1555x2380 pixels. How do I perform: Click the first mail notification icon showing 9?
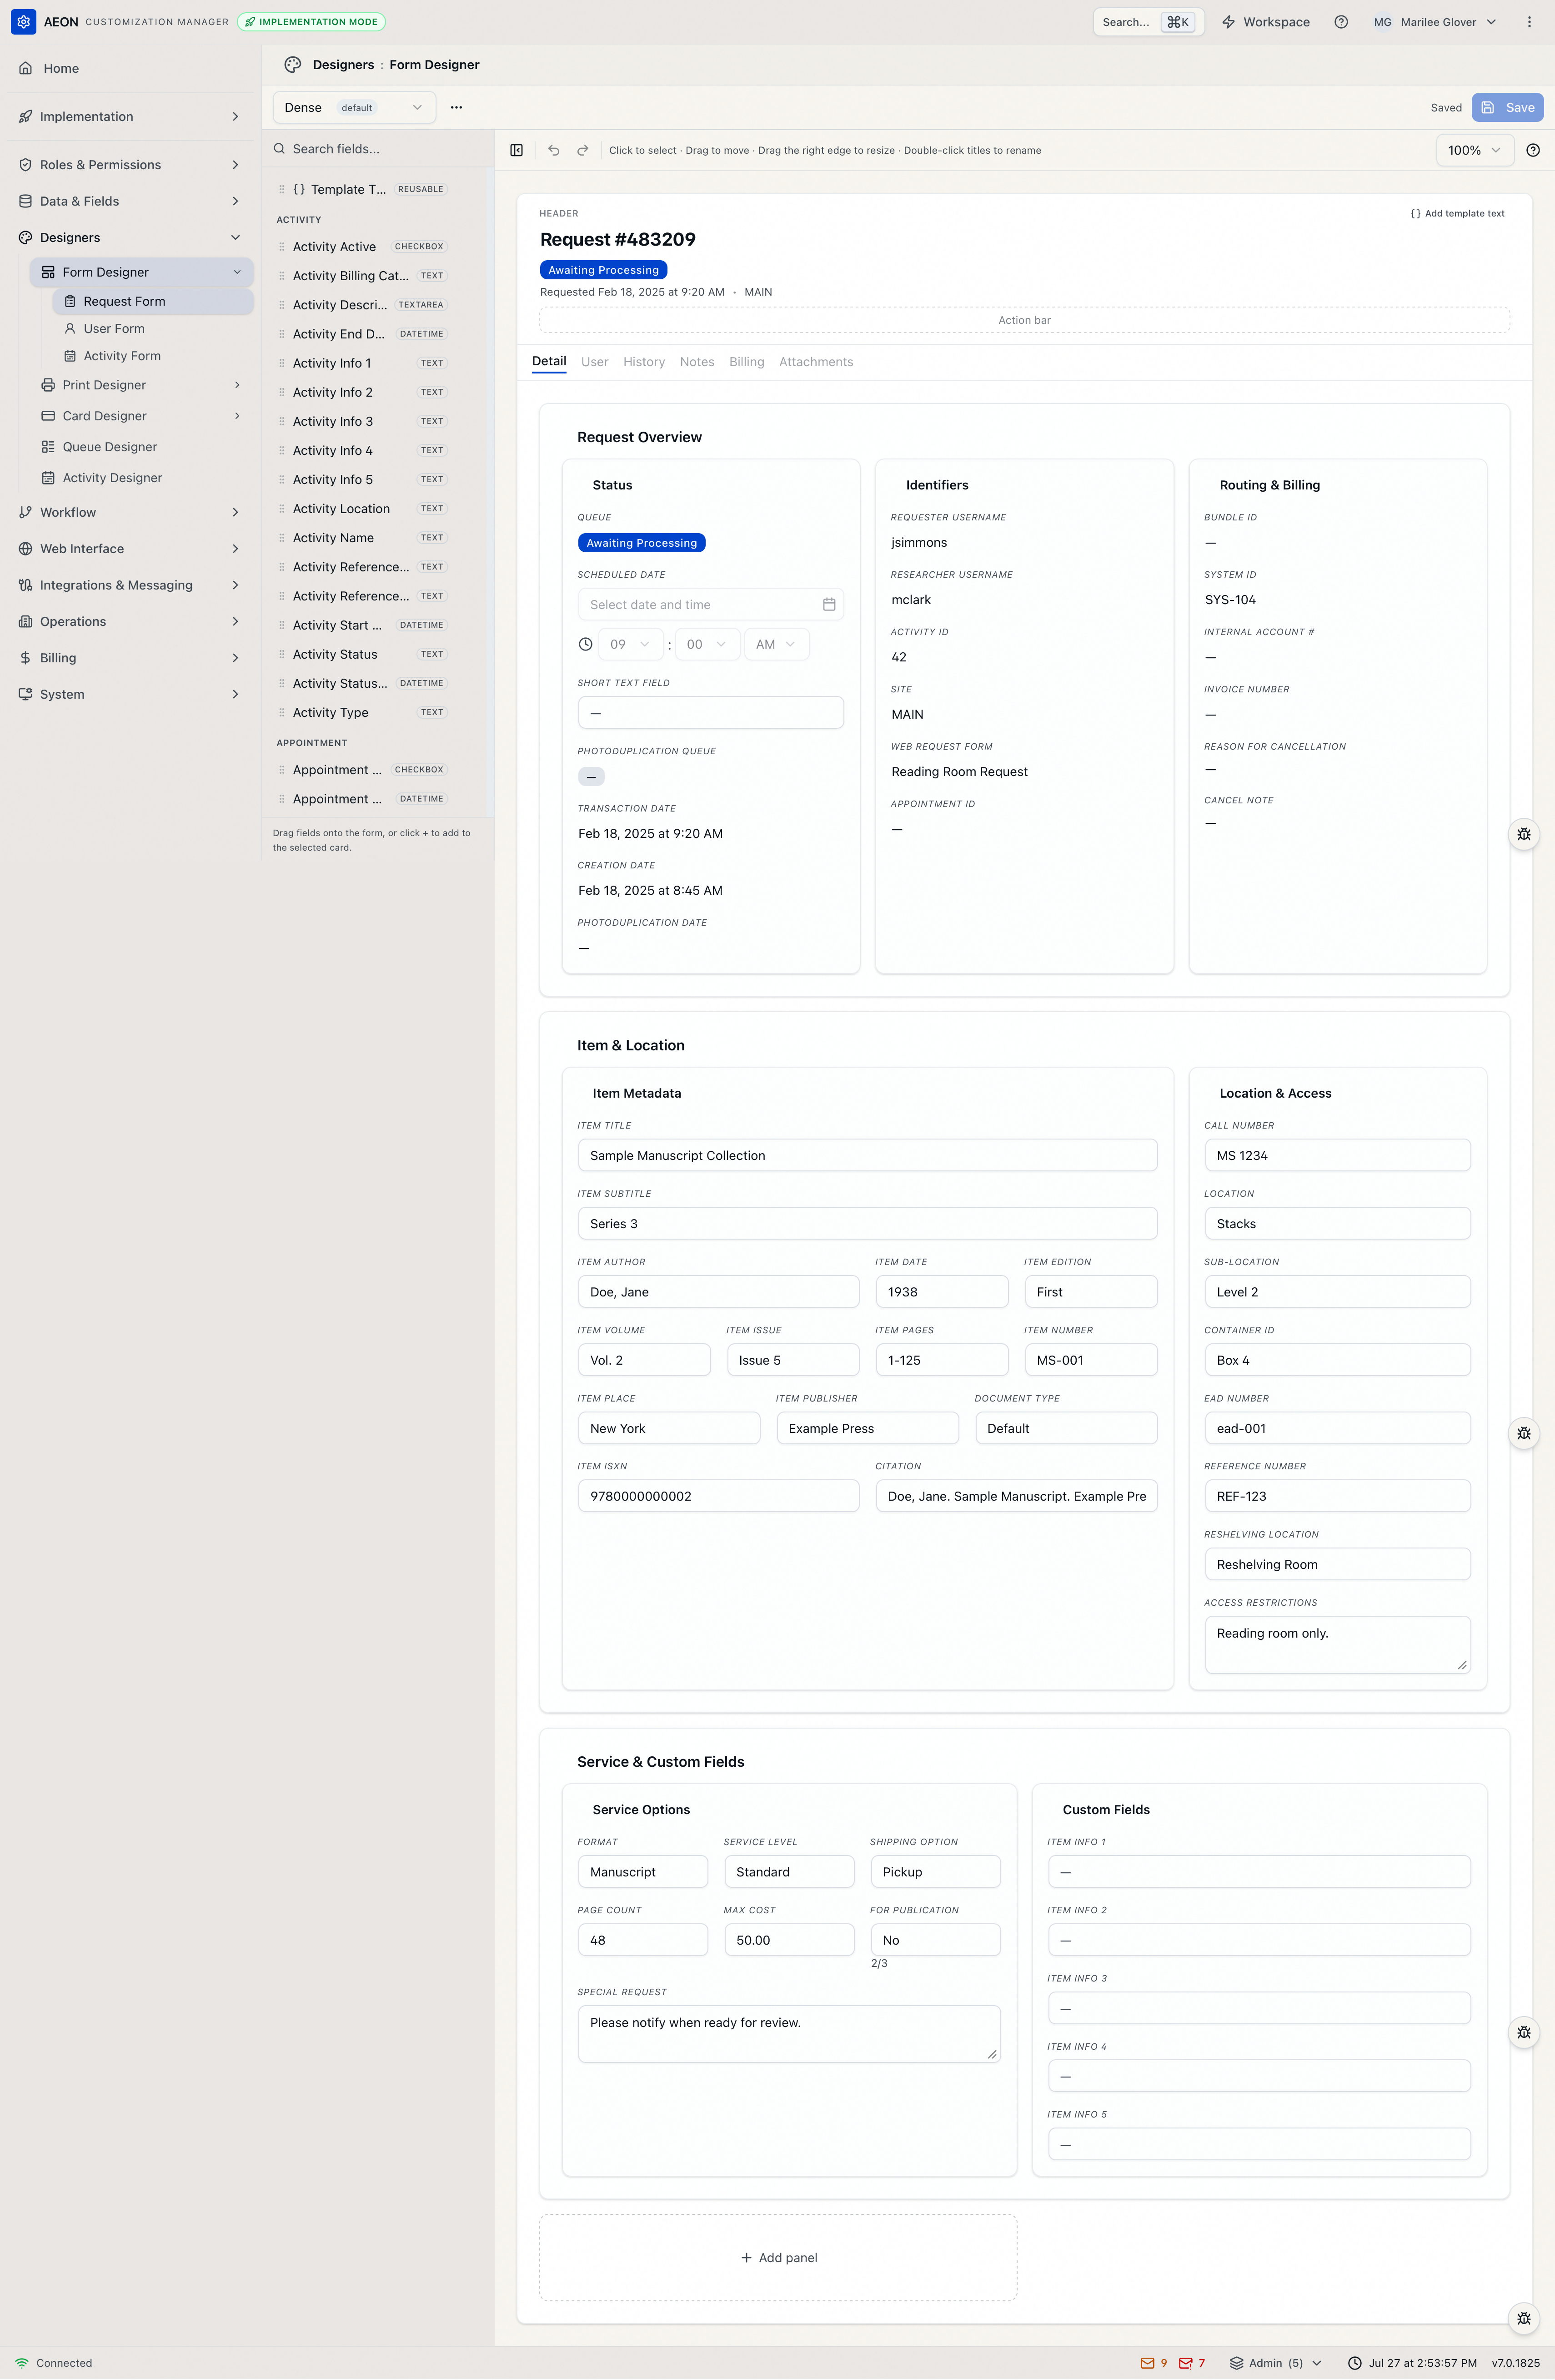click(x=1147, y=2363)
